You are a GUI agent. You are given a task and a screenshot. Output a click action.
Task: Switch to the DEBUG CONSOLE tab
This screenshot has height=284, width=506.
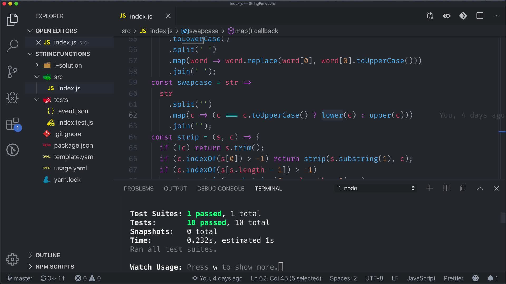click(221, 189)
